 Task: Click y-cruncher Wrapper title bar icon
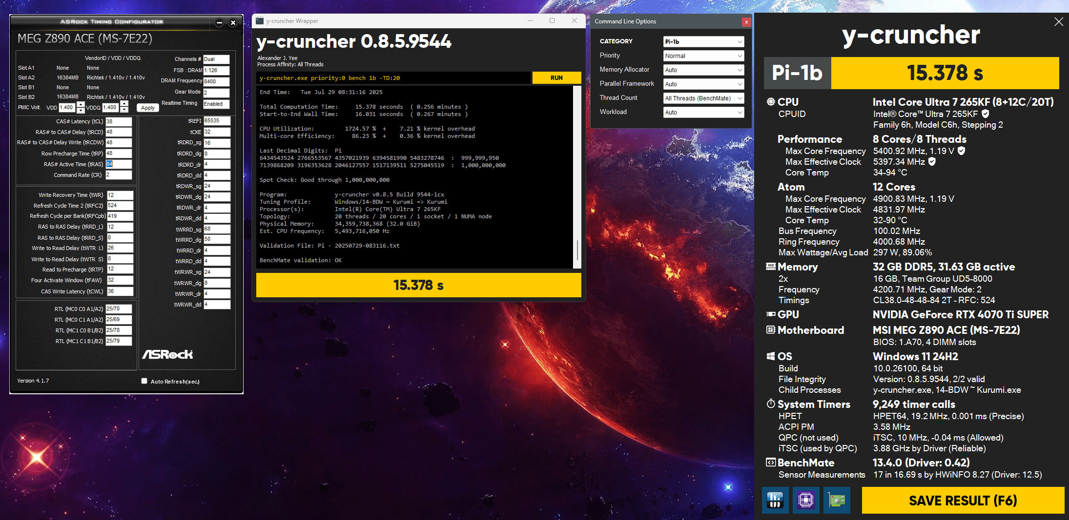pyautogui.click(x=260, y=21)
